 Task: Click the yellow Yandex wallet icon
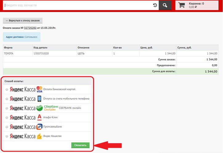coord(39,136)
